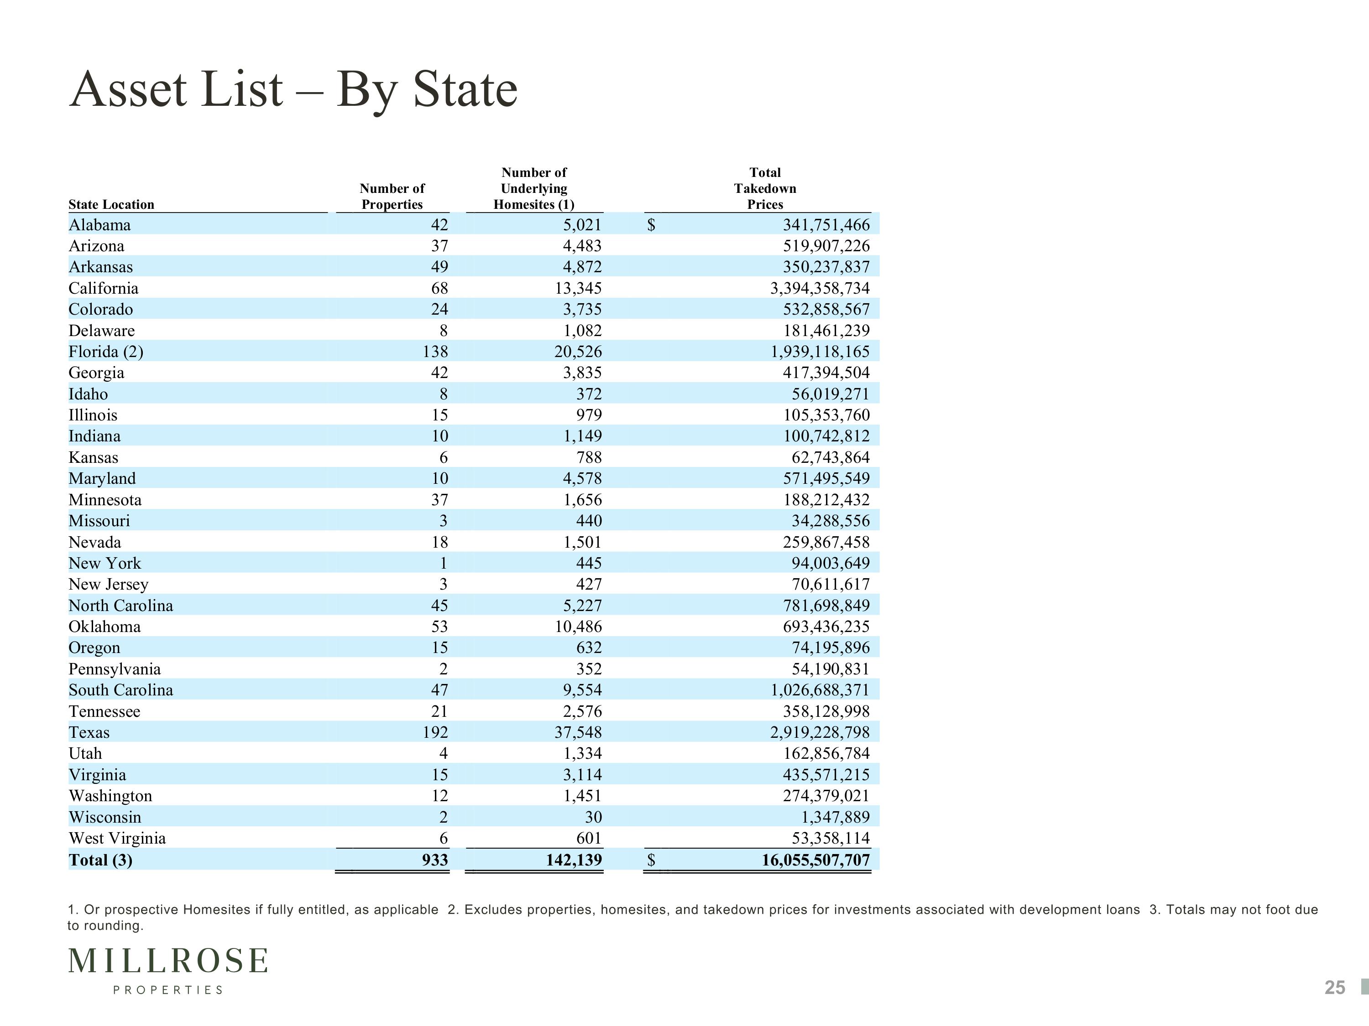This screenshot has height=1026, width=1369.
Task: Select total homesites figure 142,139
Action: click(574, 860)
